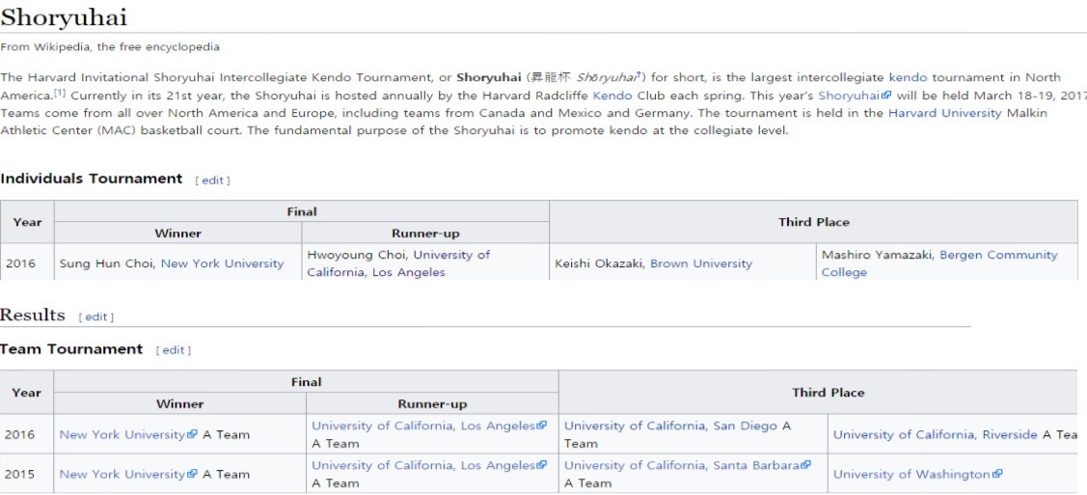
Task: Click the name Hwoyoung Choi
Action: coord(357,255)
